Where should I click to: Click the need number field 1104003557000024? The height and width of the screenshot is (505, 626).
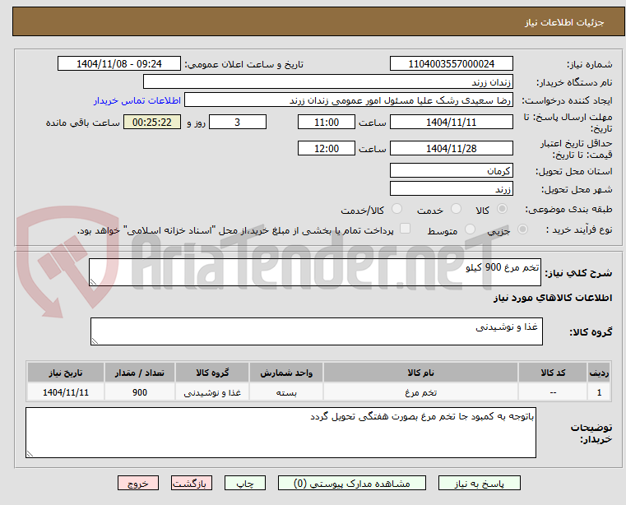(x=451, y=64)
